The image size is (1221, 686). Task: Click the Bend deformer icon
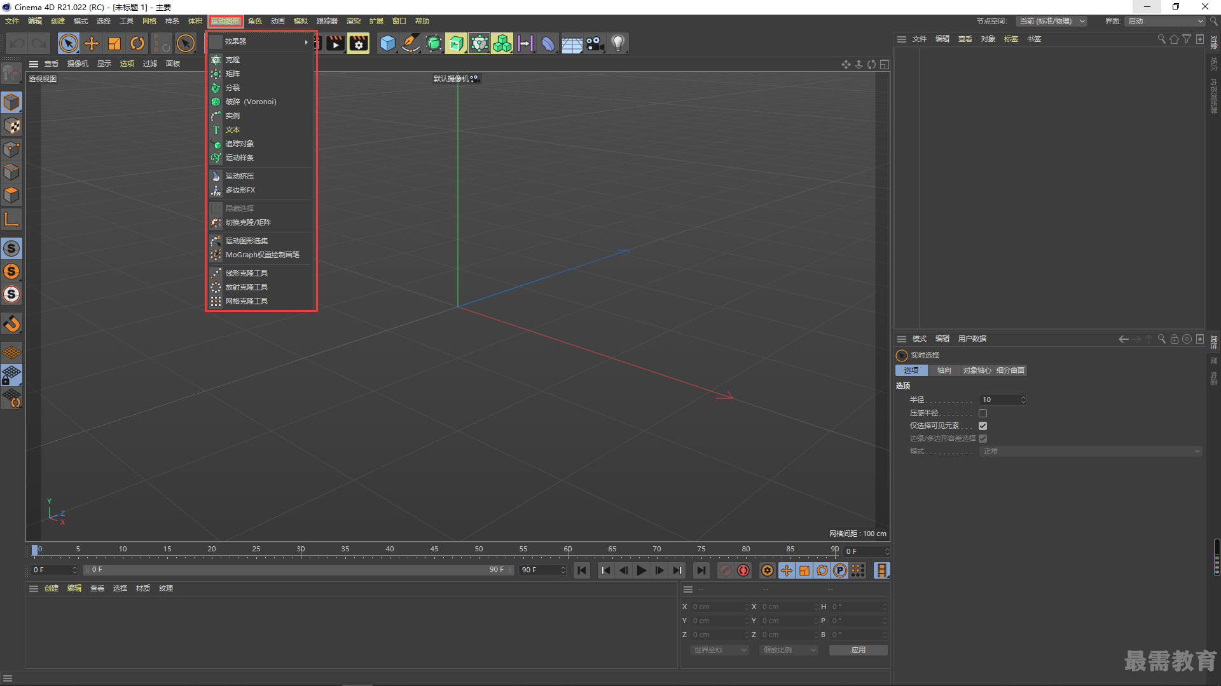click(x=548, y=43)
